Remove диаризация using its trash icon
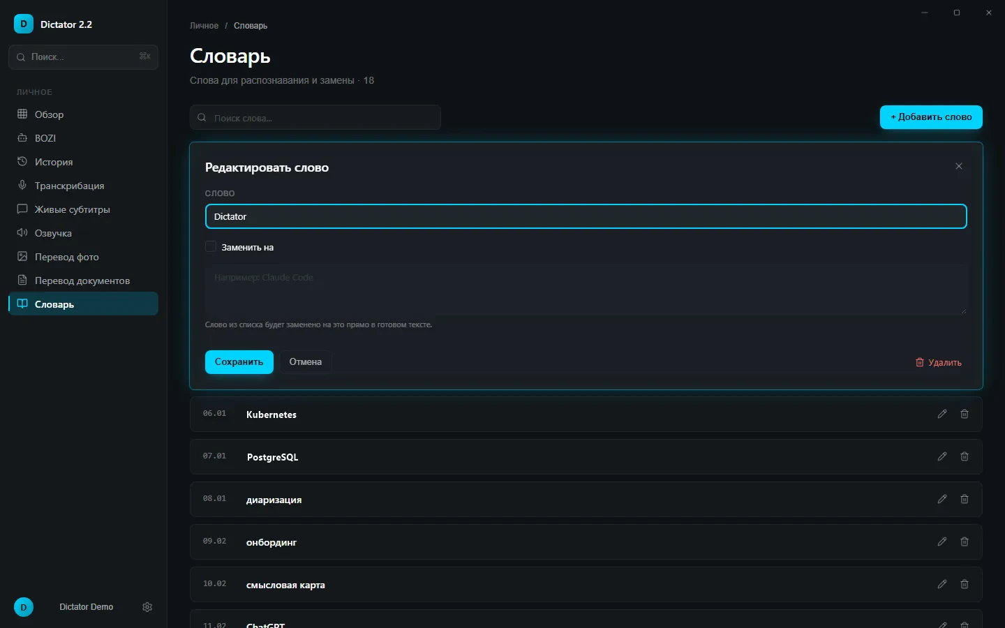The width and height of the screenshot is (1005, 628). (965, 499)
